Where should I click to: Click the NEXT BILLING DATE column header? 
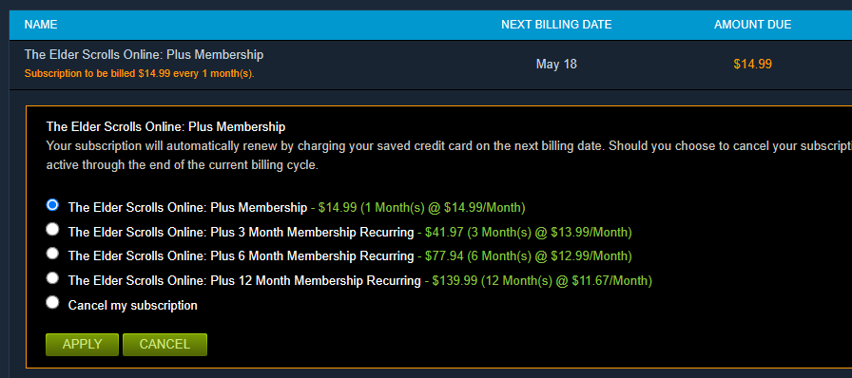pos(556,25)
